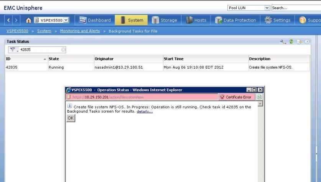
Task: Sort by the ID column header
Action: pos(26,59)
